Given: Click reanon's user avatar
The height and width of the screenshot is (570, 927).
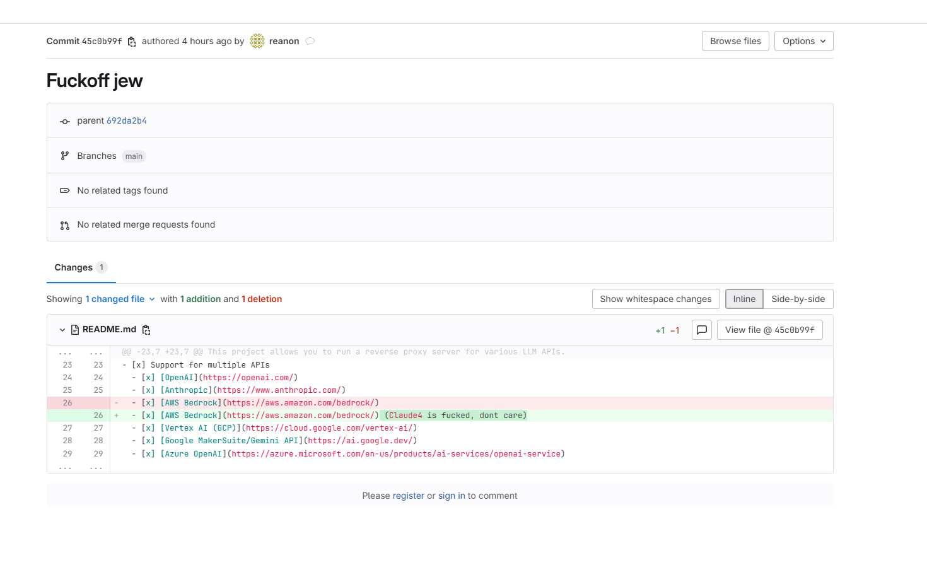Looking at the screenshot, I should [x=257, y=41].
